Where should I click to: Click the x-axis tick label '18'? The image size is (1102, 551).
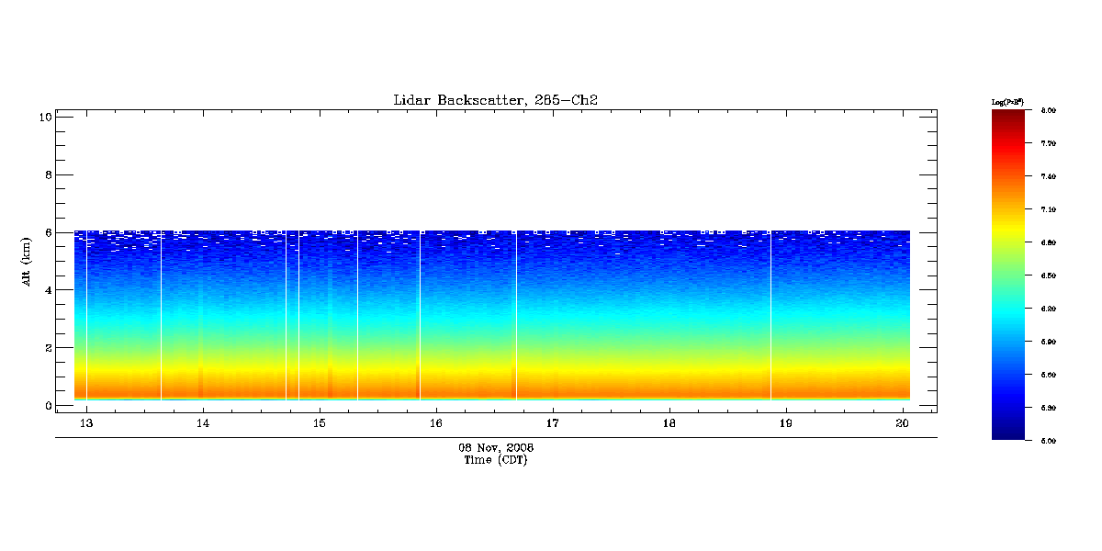pyautogui.click(x=669, y=423)
